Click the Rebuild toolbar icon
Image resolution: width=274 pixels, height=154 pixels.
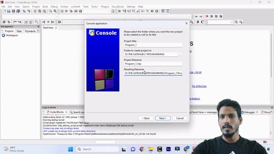[x=76, y=11]
